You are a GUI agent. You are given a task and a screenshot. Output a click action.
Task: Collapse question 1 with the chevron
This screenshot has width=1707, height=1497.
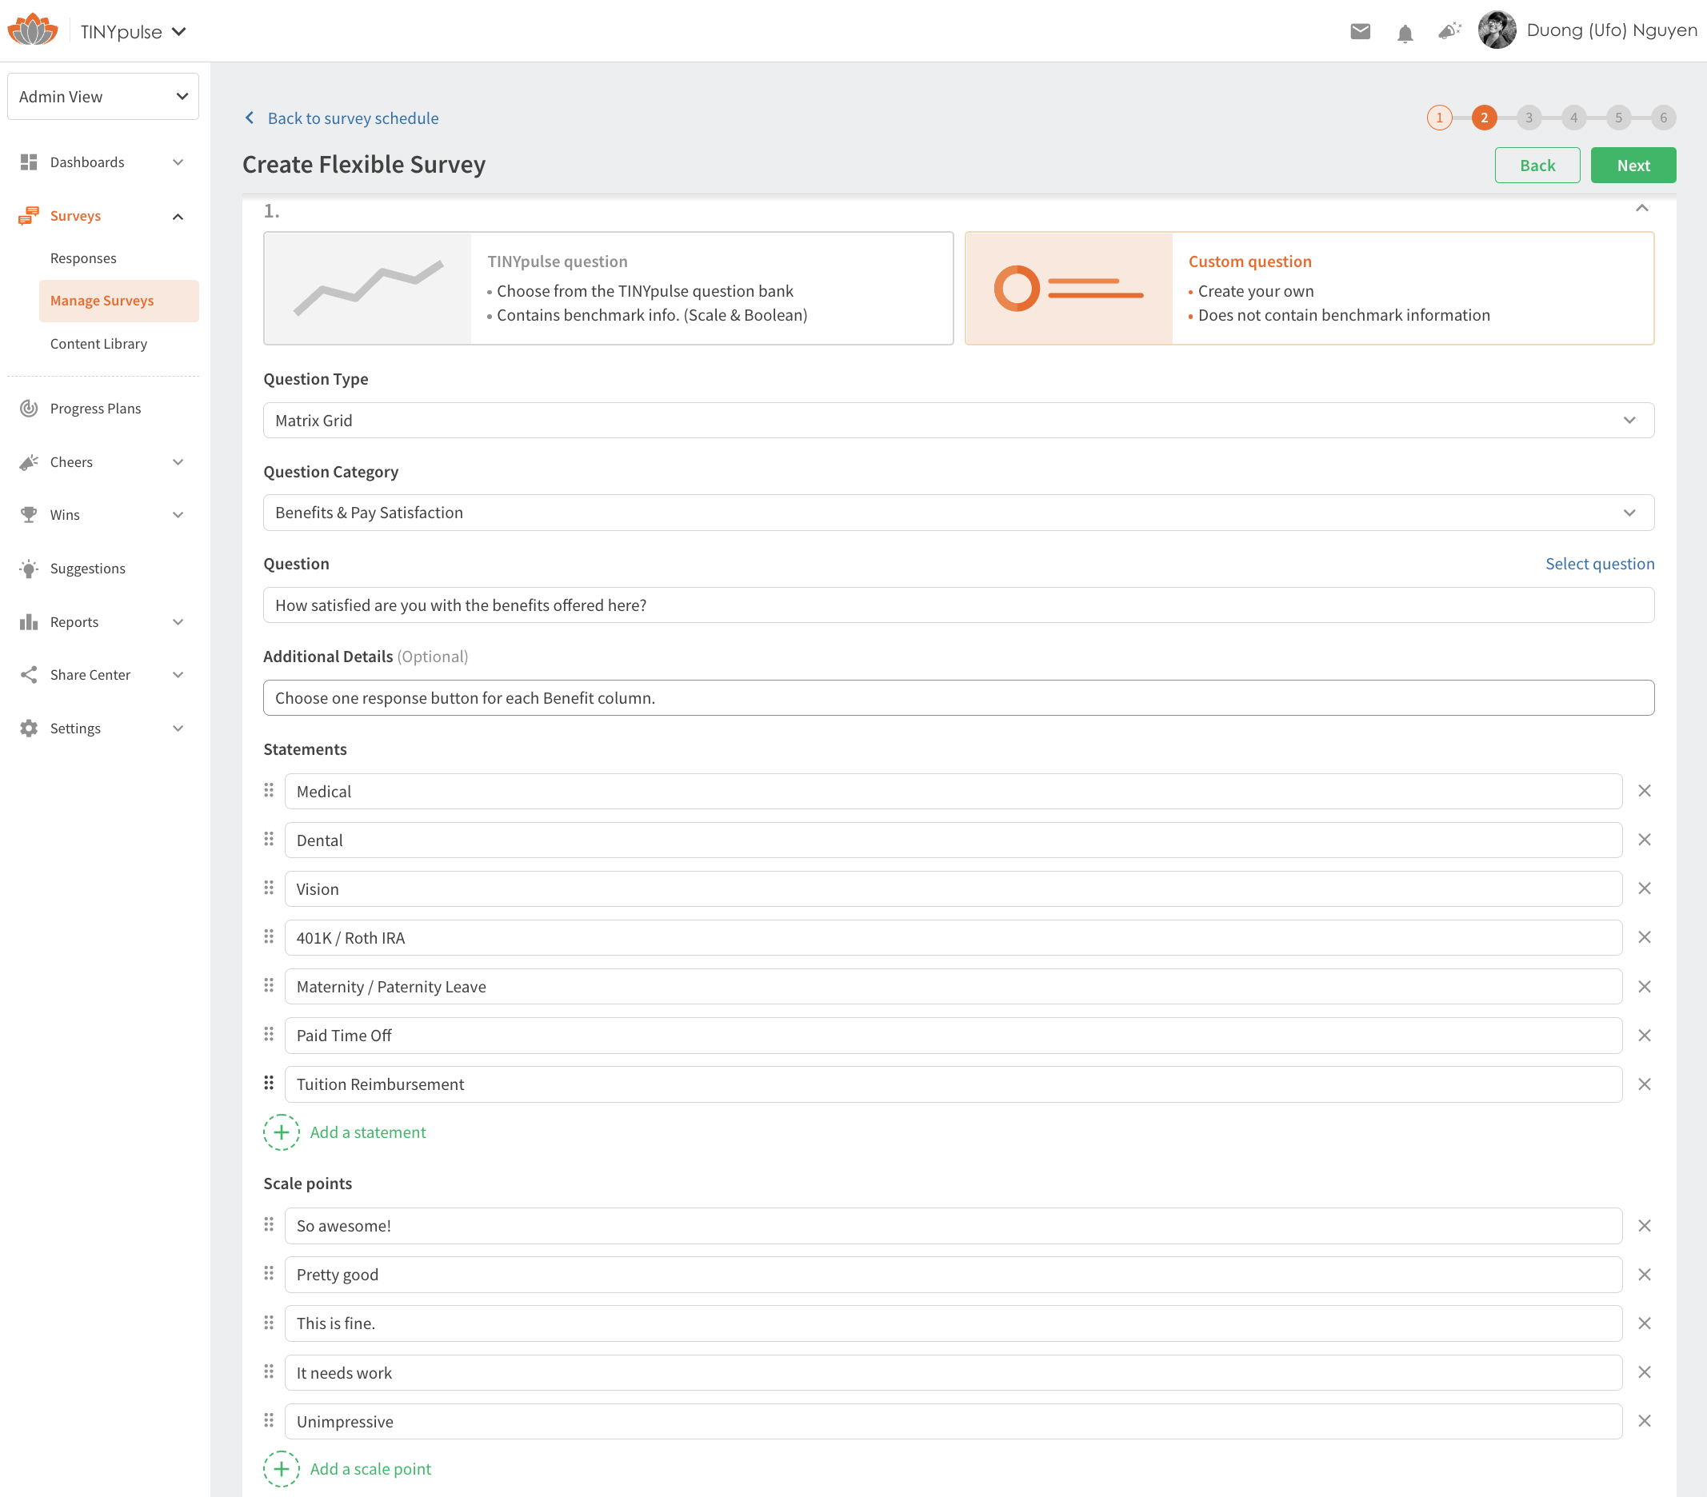1641,209
